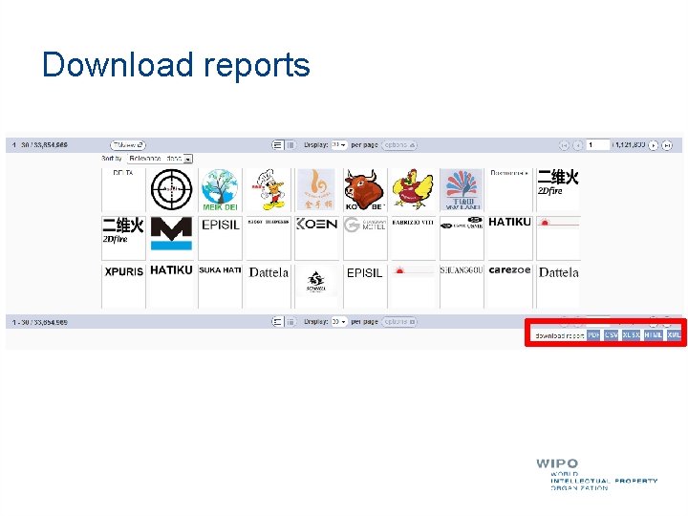
Task: Go to the previous results page
Action: pos(578,145)
